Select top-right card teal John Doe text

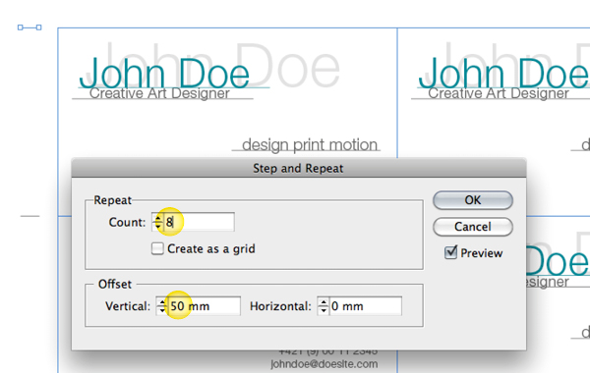[503, 74]
